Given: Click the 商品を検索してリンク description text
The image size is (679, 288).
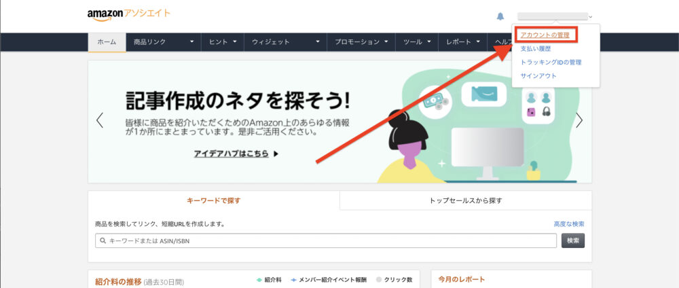Looking at the screenshot, I should pyautogui.click(x=160, y=225).
